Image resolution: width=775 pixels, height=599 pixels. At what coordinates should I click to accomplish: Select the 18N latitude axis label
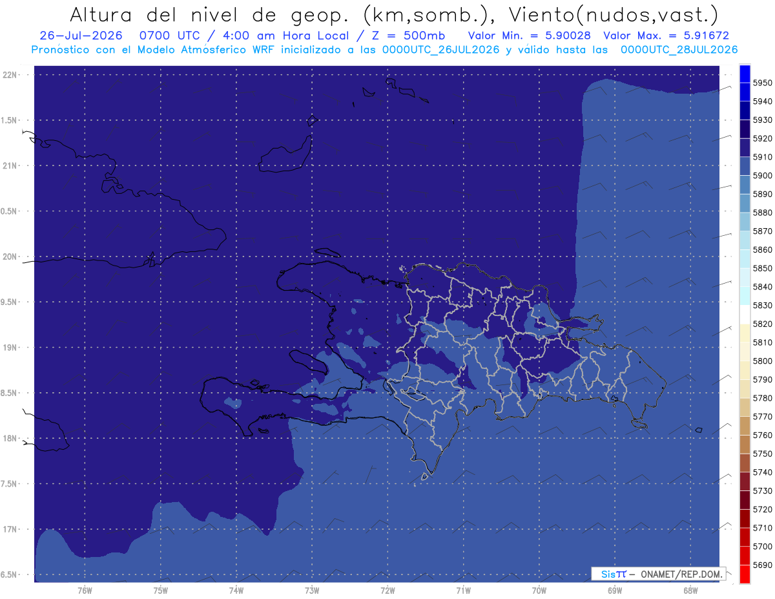tap(11, 438)
